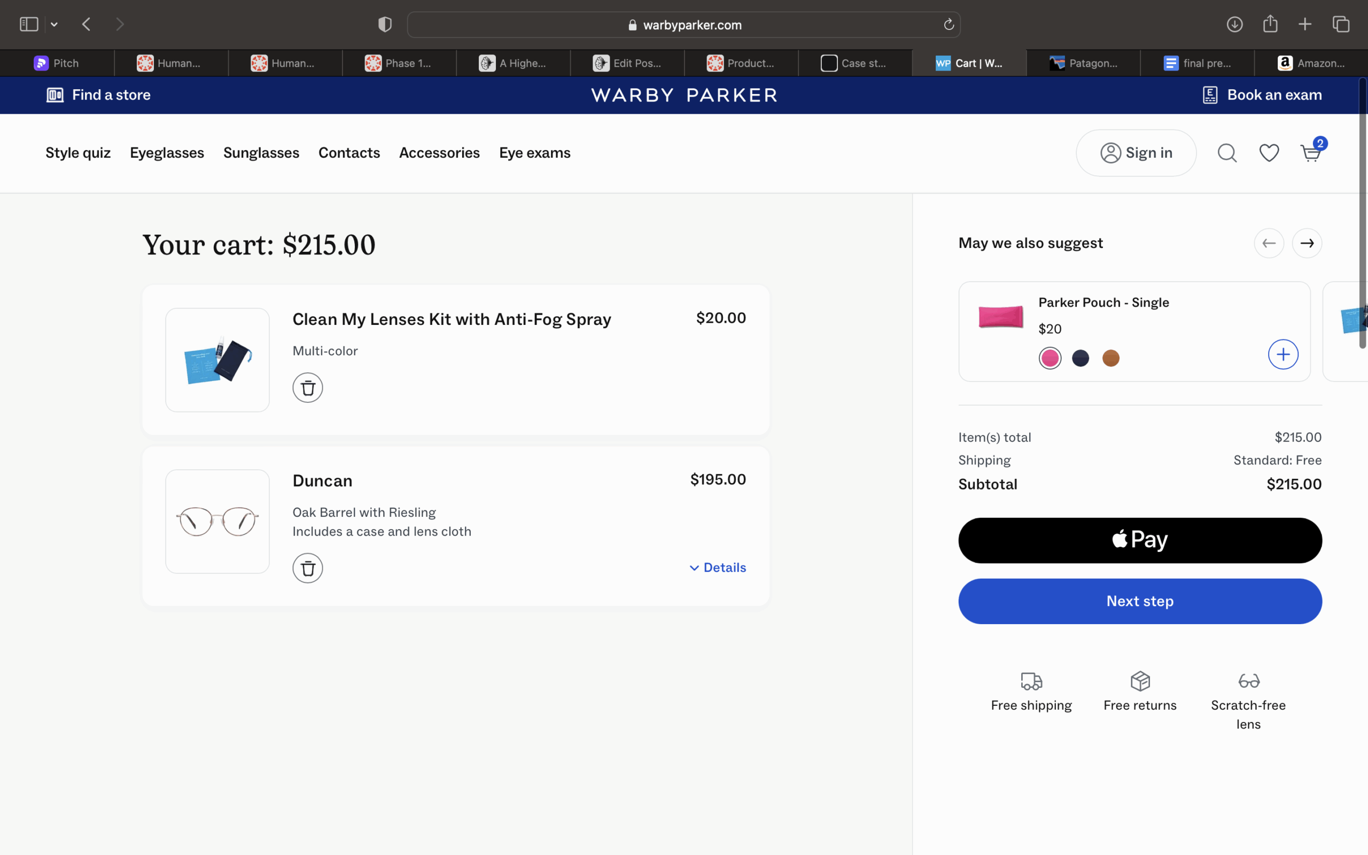Show next suggestion with right arrow

(1307, 243)
